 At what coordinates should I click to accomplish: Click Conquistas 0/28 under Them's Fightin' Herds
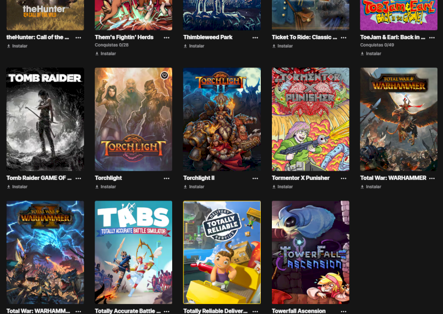(x=112, y=45)
